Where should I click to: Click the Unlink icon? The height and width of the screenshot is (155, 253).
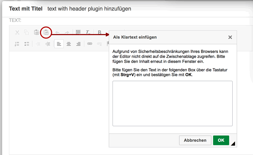click(x=99, y=44)
